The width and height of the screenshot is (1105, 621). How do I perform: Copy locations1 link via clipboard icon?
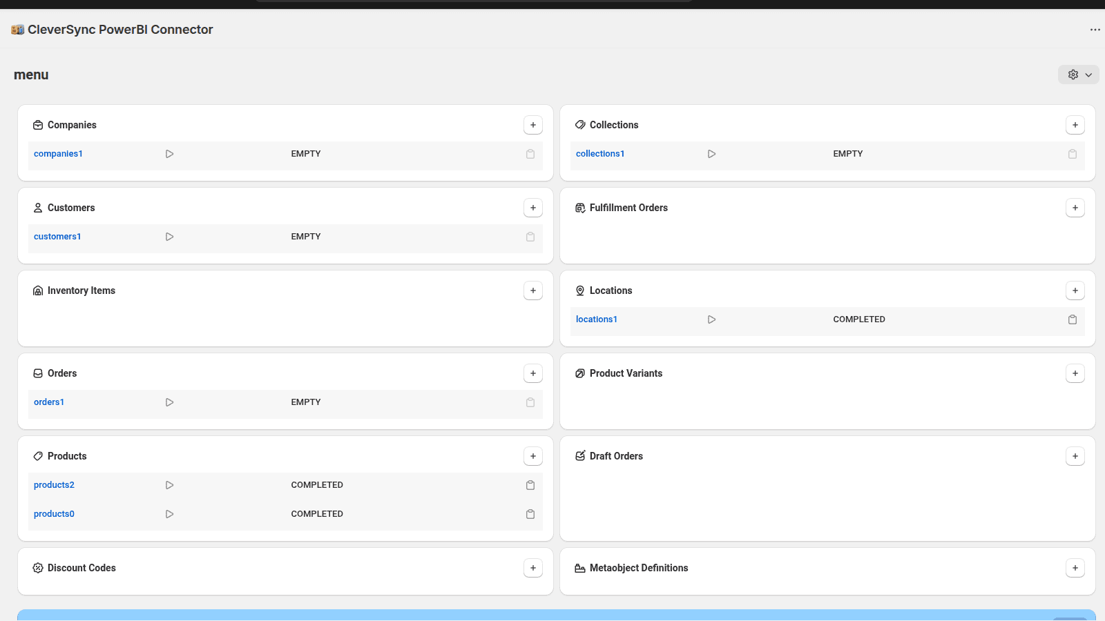[x=1073, y=319]
